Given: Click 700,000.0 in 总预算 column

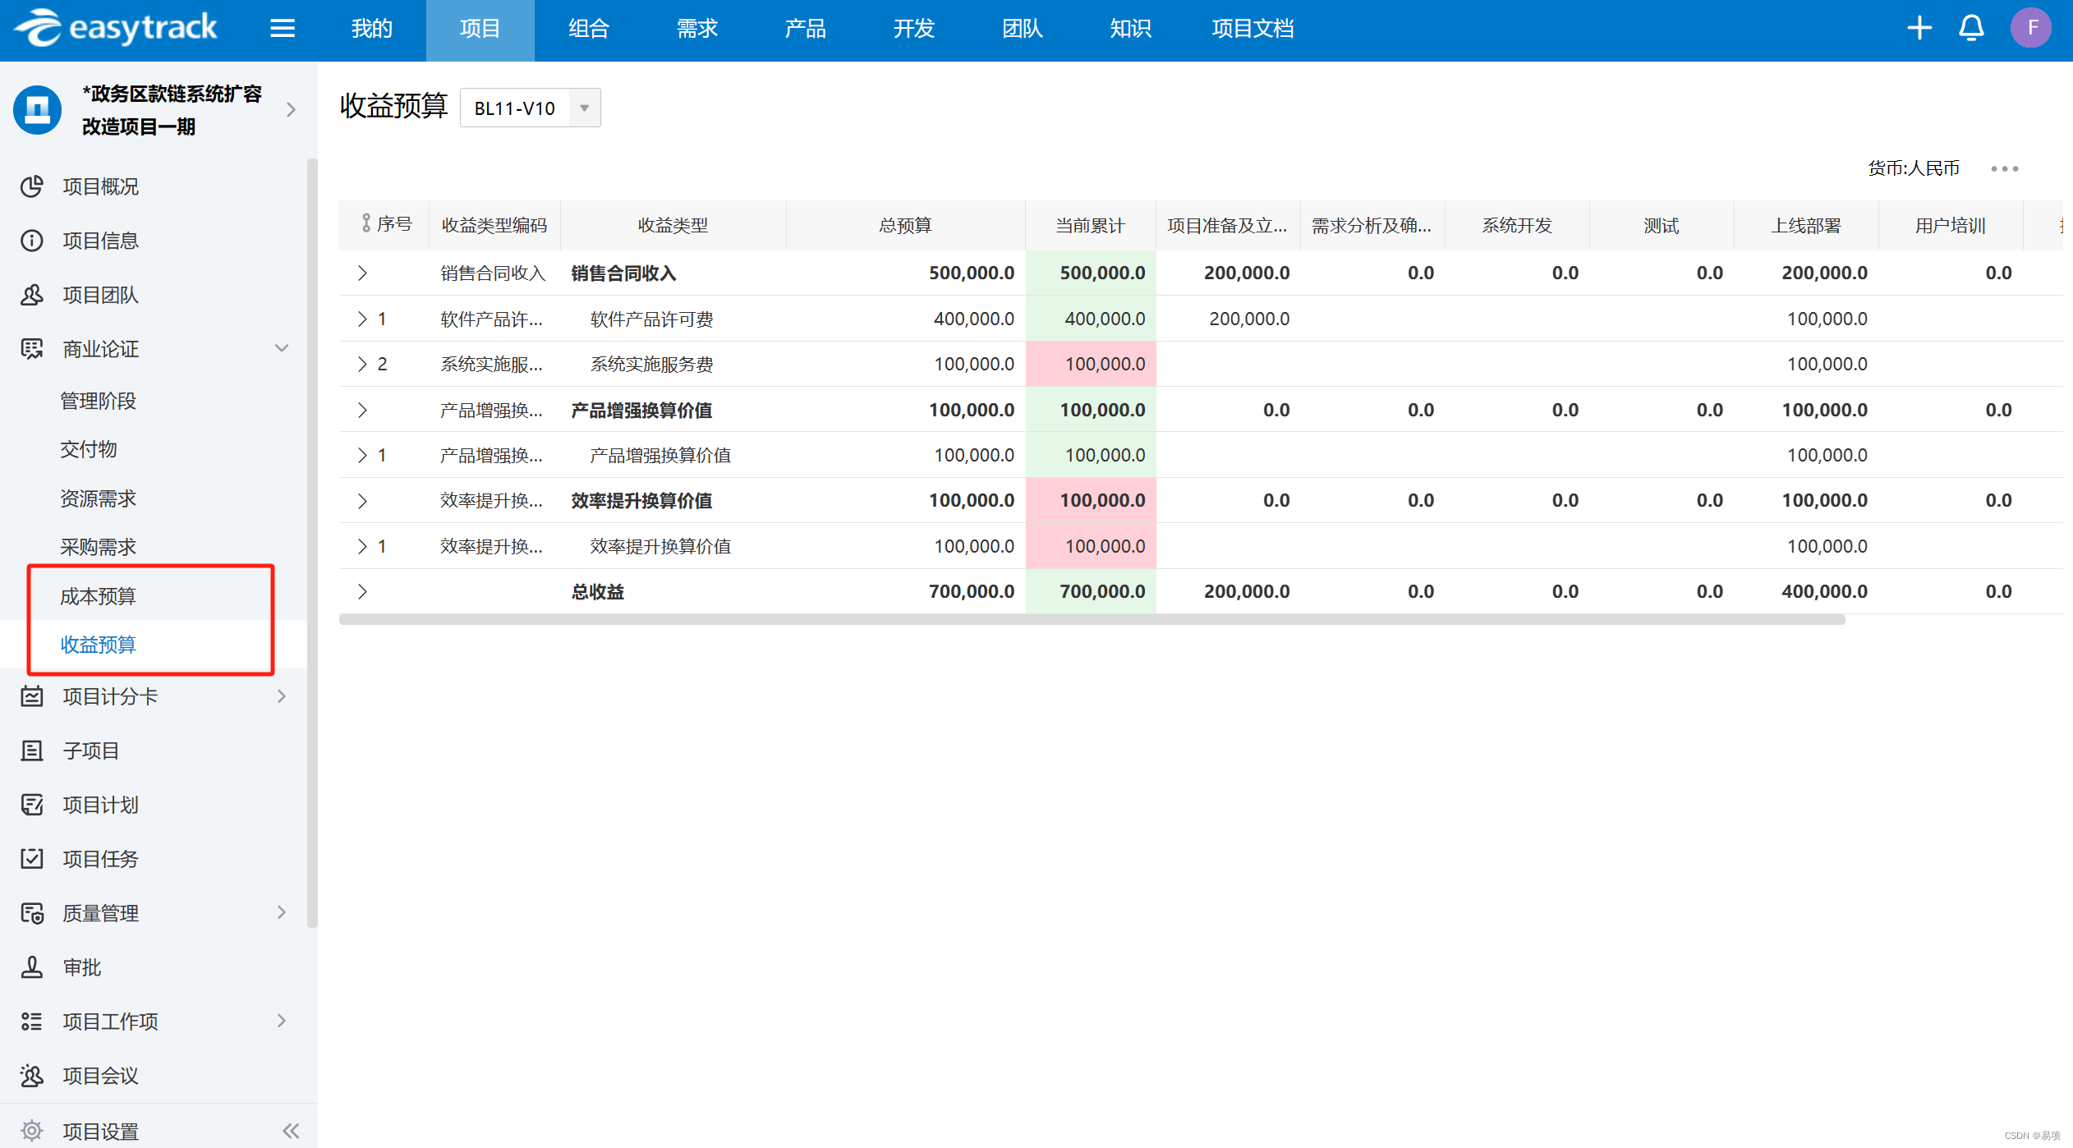Looking at the screenshot, I should pyautogui.click(x=971, y=591).
